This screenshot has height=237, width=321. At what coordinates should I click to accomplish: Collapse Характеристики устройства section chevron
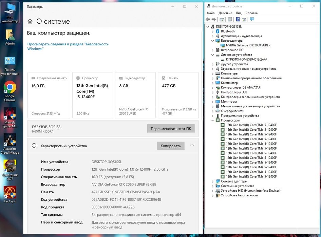[x=192, y=145]
